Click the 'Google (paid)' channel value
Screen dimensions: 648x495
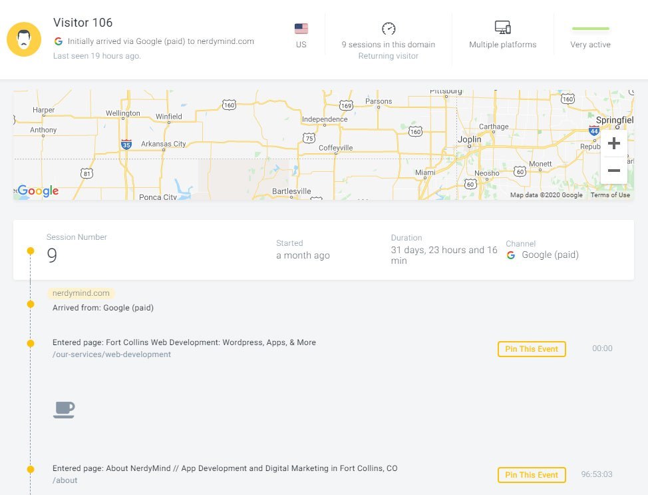point(550,255)
